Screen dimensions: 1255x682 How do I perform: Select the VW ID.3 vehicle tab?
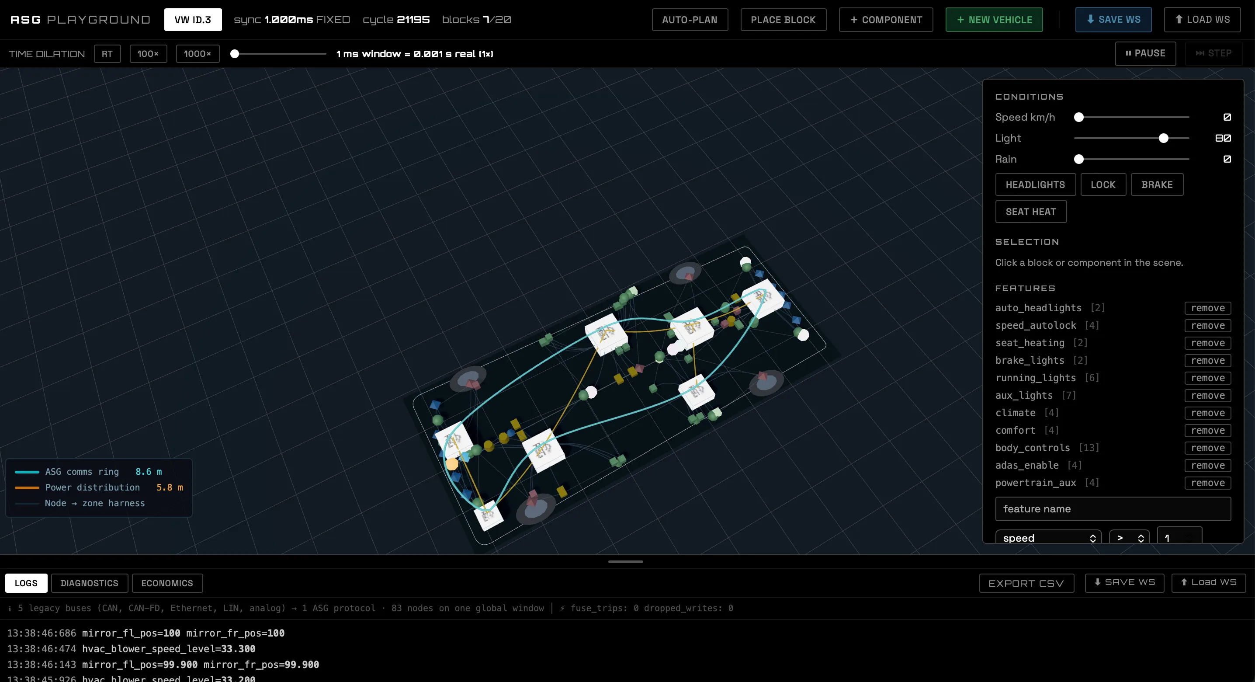[x=193, y=20]
